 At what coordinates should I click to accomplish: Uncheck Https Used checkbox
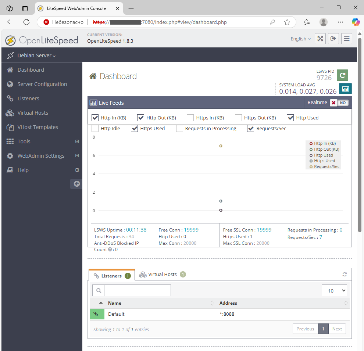click(135, 129)
